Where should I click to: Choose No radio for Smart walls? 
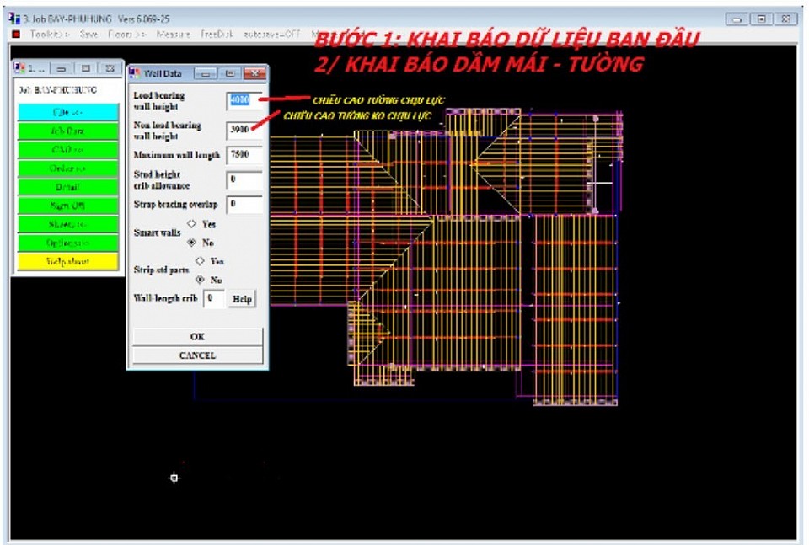(x=191, y=242)
